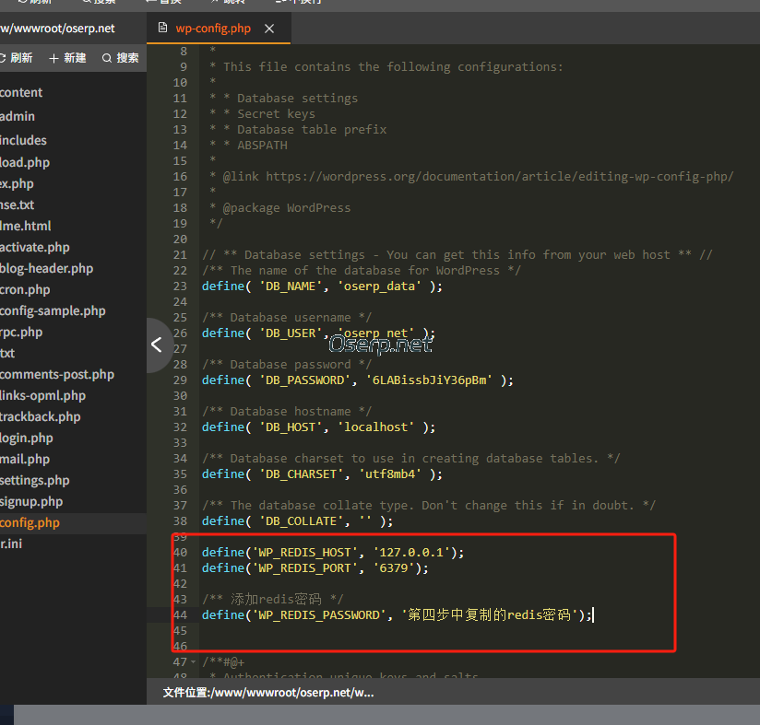Expand the includes folder in file tree
760x725 pixels.
(x=23, y=140)
